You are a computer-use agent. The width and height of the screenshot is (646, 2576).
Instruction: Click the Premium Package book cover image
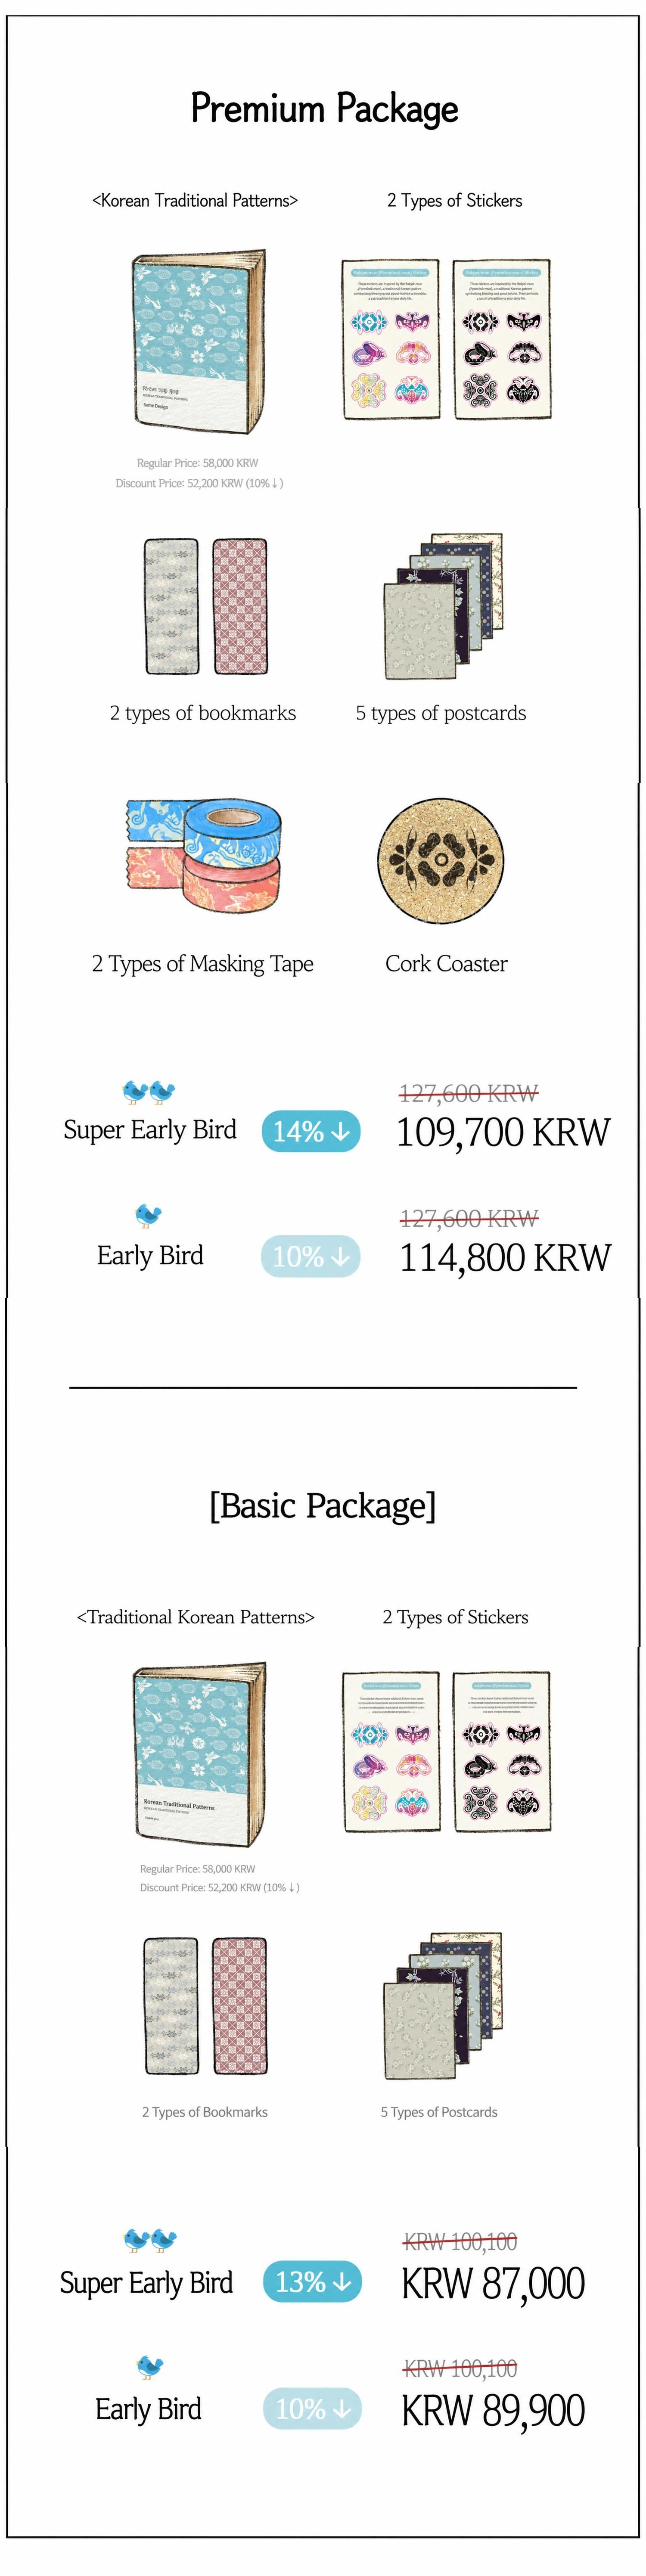[x=198, y=342]
